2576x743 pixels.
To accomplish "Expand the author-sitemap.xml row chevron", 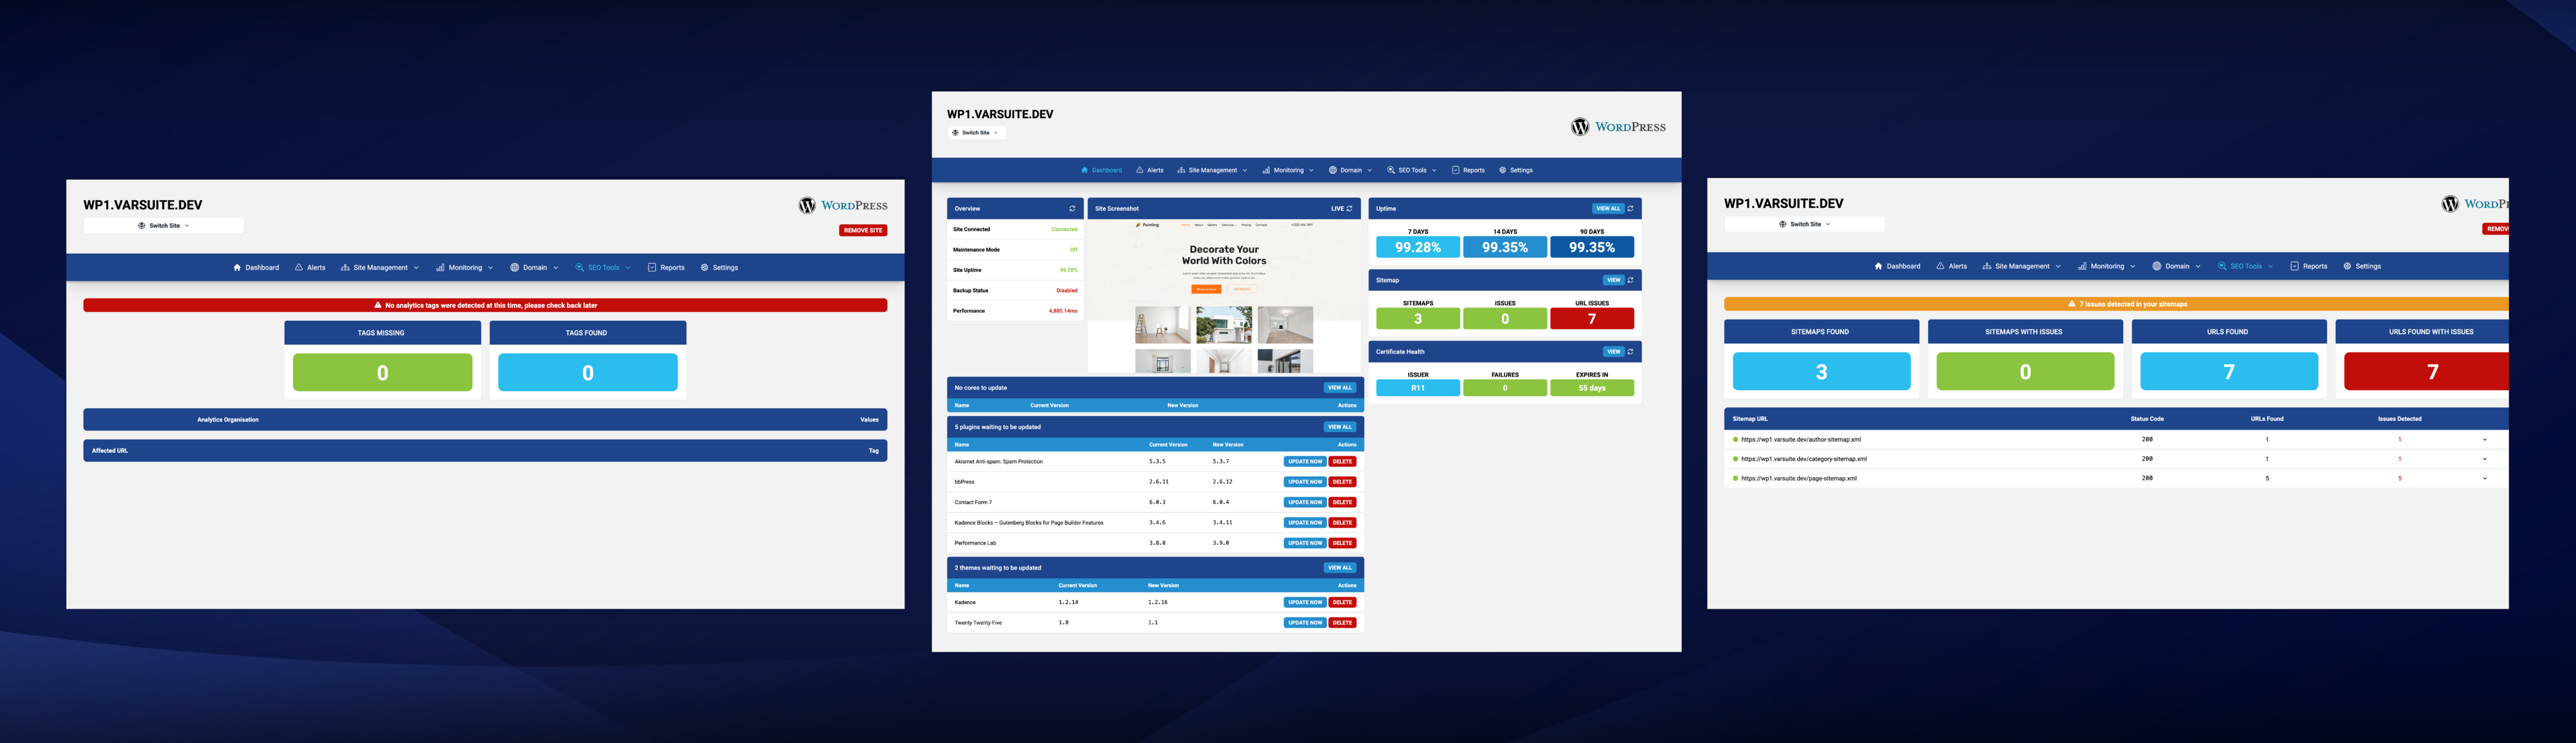I will pos(2483,439).
